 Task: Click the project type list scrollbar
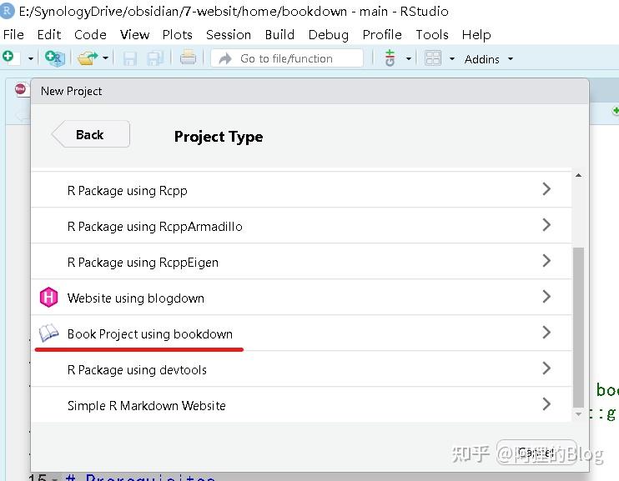point(578,325)
